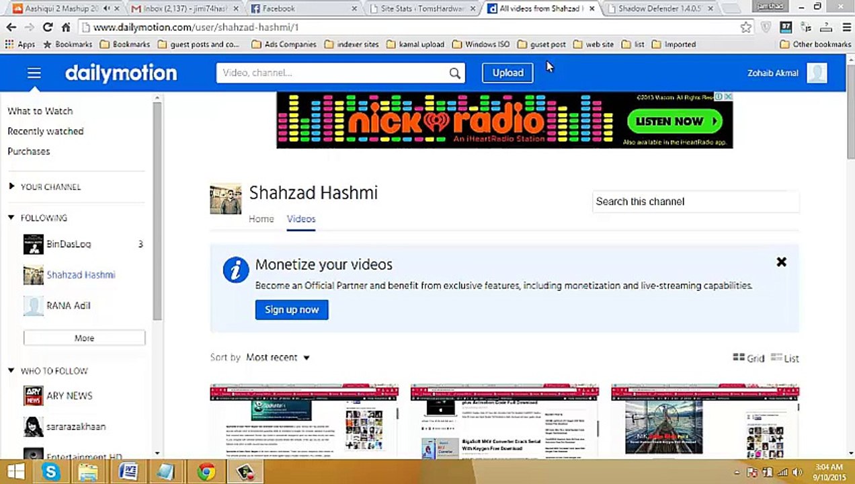Click the Upload button
Viewport: 855px width, 484px height.
[507, 73]
